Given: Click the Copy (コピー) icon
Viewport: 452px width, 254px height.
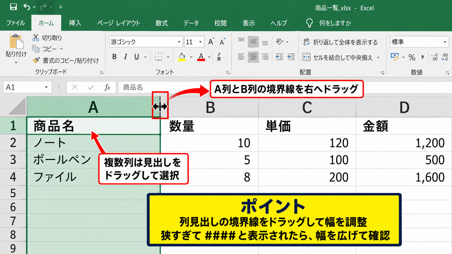Looking at the screenshot, I should (x=36, y=49).
